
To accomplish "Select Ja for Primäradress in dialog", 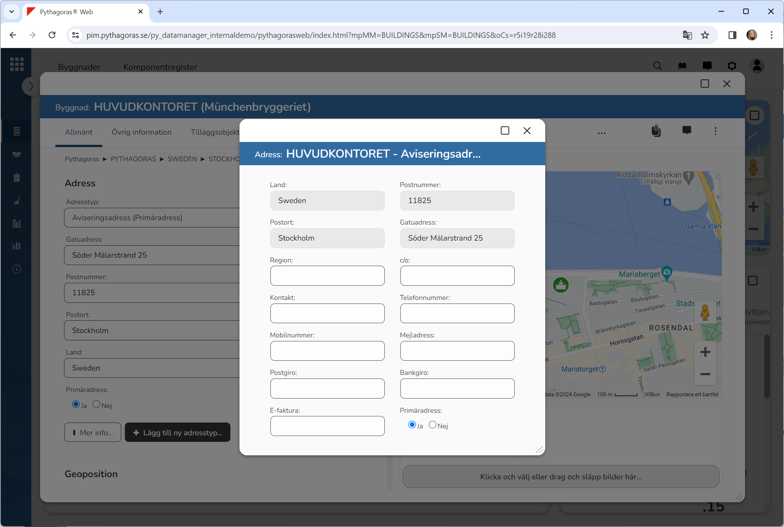I will coord(412,425).
